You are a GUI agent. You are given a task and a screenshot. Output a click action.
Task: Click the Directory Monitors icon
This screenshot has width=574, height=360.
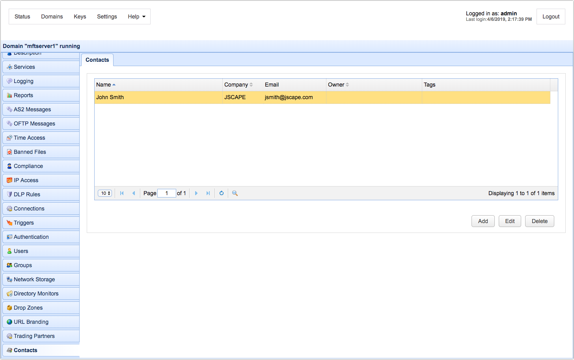9,294
